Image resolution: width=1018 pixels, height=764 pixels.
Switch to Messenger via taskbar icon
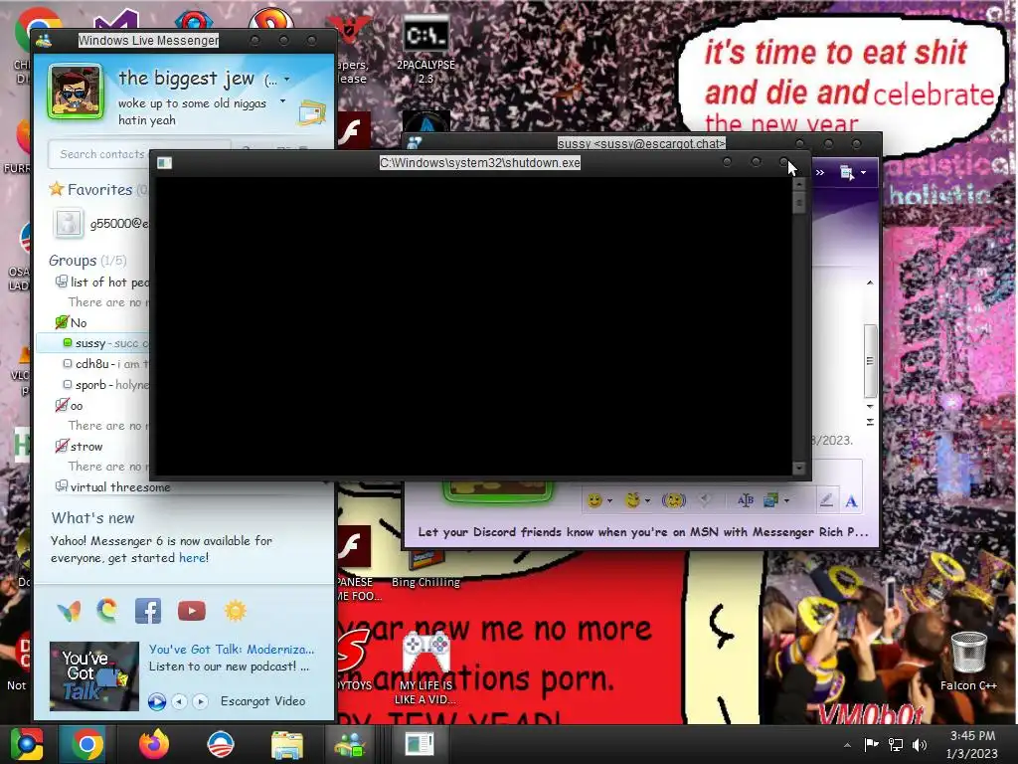click(350, 744)
